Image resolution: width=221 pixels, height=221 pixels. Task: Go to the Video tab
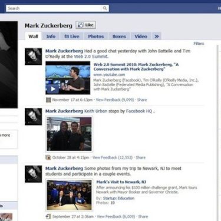[141, 37]
